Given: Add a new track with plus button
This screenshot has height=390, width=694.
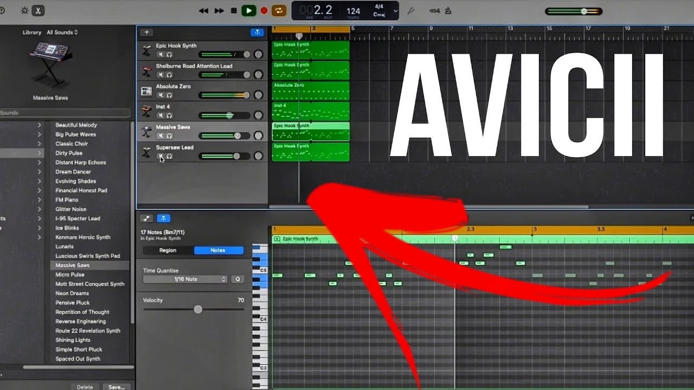Looking at the screenshot, I should tap(146, 32).
